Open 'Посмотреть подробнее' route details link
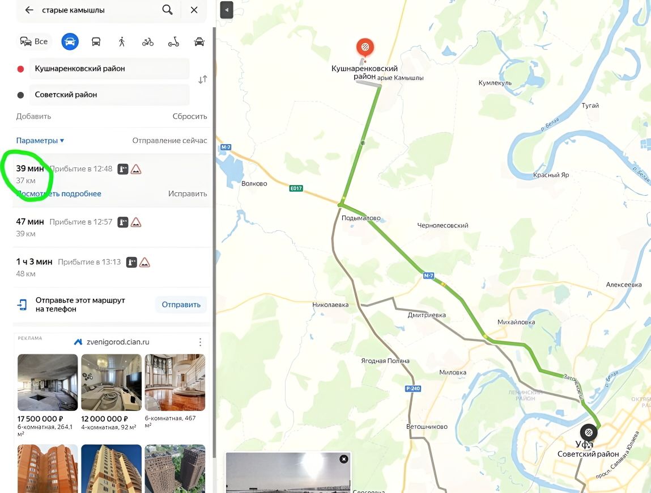 [x=58, y=193]
